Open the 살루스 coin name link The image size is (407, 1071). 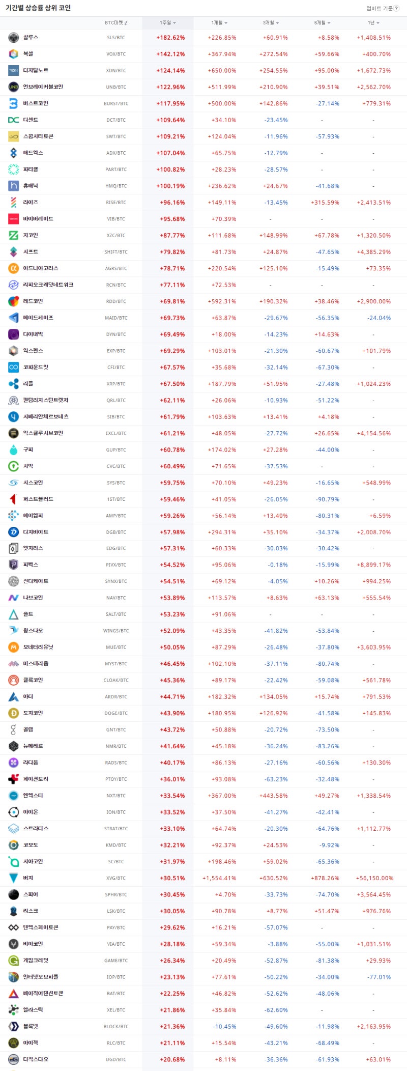pyautogui.click(x=31, y=38)
